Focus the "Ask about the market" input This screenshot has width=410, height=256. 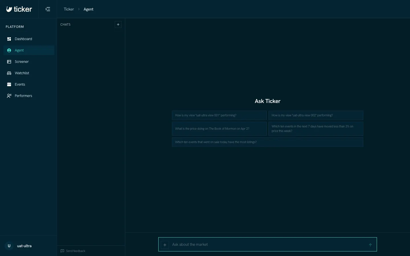[x=268, y=245]
